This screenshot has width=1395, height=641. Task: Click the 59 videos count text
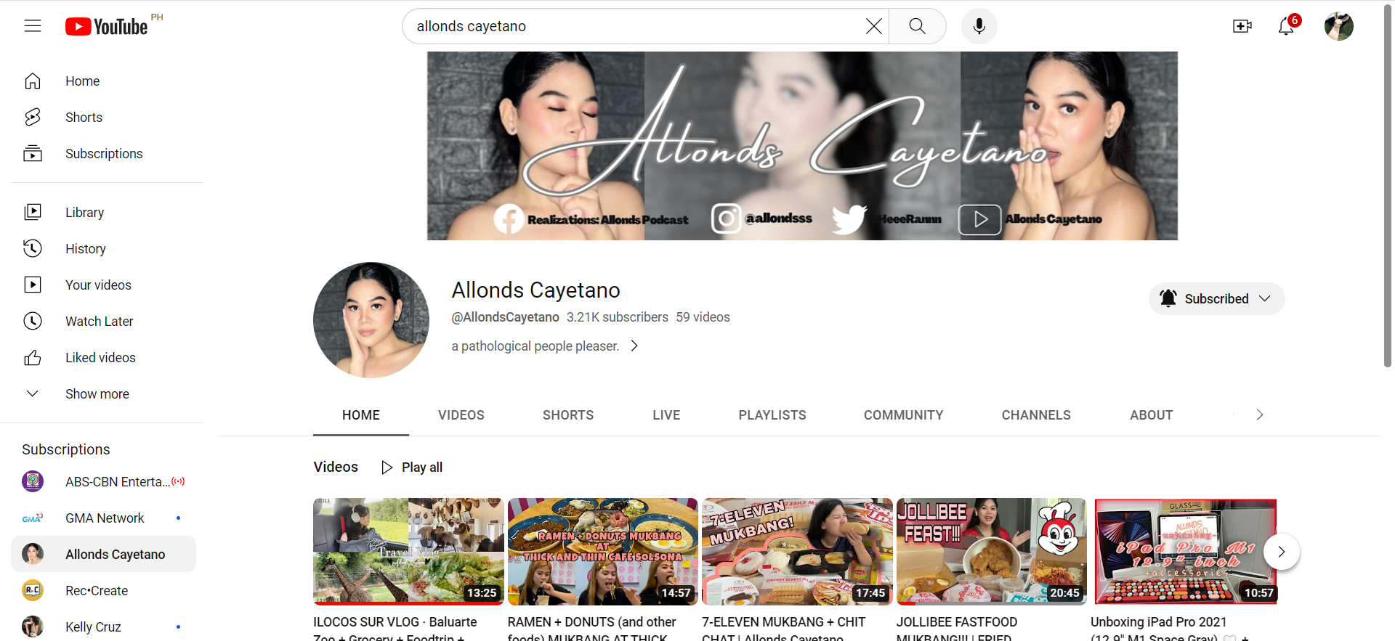(x=703, y=317)
